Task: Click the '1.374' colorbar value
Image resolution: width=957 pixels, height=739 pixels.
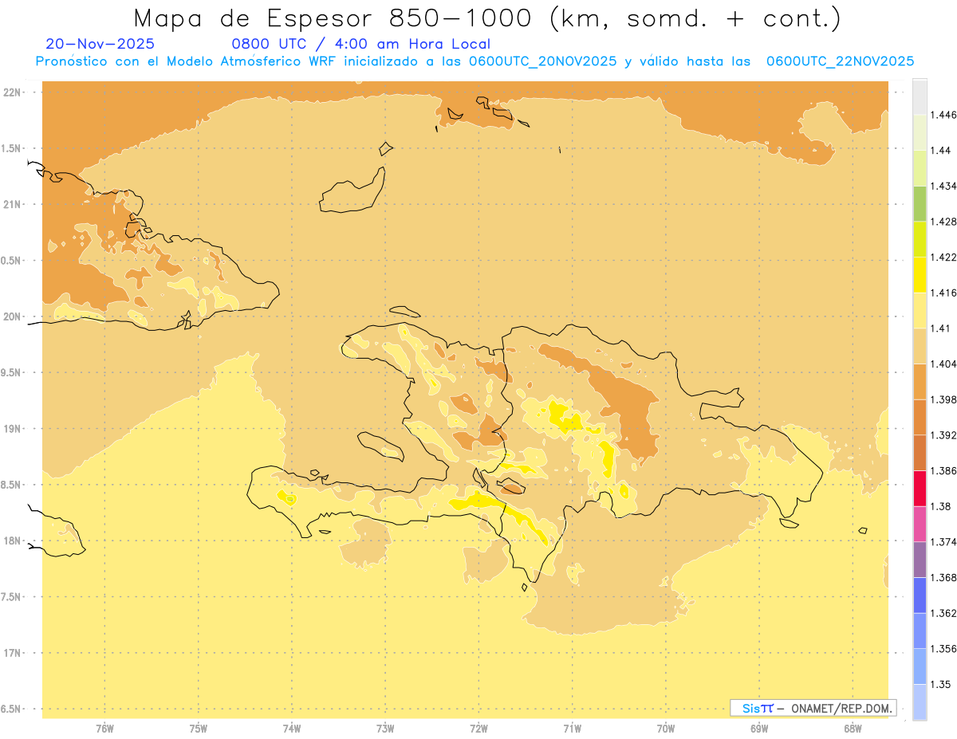Action: 943,542
